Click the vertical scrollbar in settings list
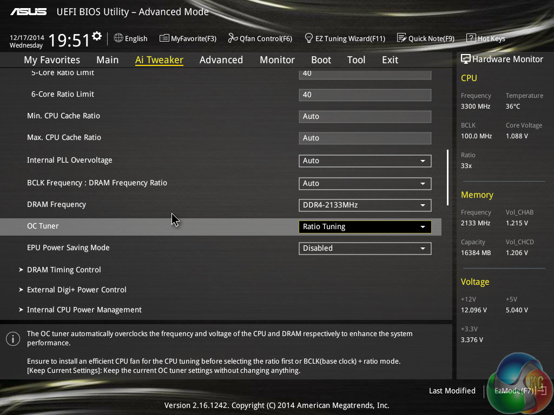554x415 pixels. click(447, 177)
